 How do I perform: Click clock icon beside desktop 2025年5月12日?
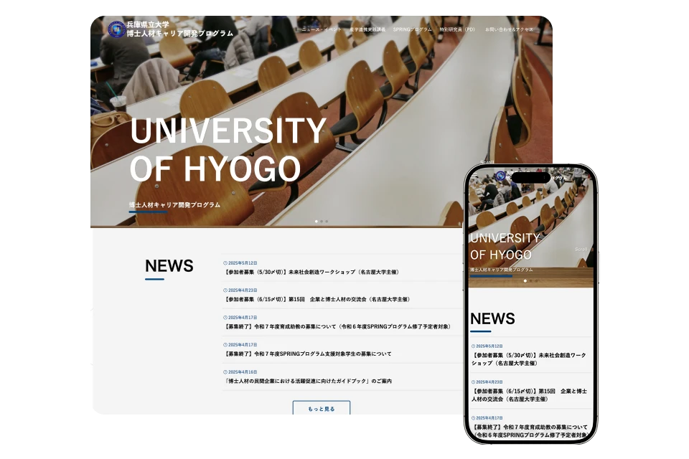(x=225, y=263)
